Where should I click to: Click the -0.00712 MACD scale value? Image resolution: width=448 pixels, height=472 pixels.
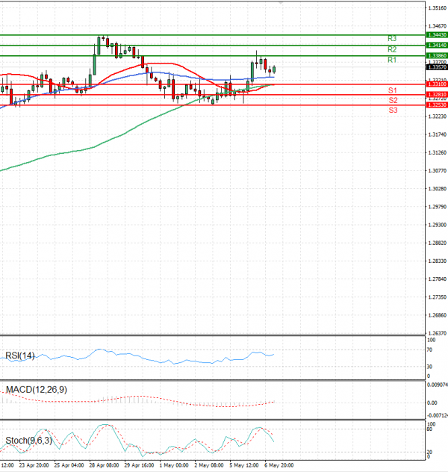coord(438,415)
